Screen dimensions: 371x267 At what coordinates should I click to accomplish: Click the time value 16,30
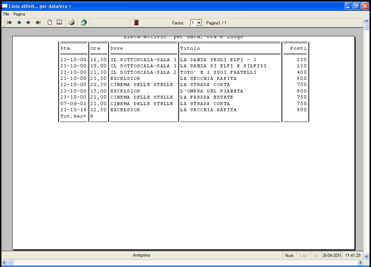99,60
